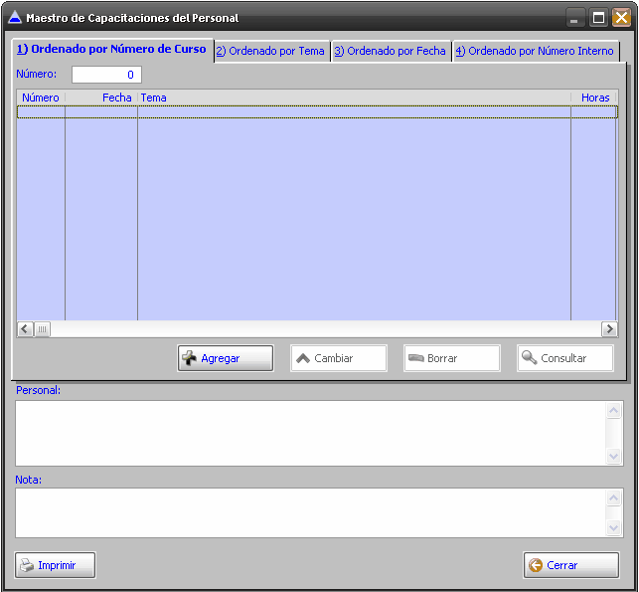Click the Borrar eraser icon
The image size is (639, 592).
pos(415,358)
